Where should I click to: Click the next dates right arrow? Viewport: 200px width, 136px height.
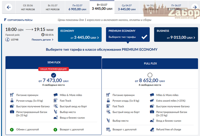point(194,7)
